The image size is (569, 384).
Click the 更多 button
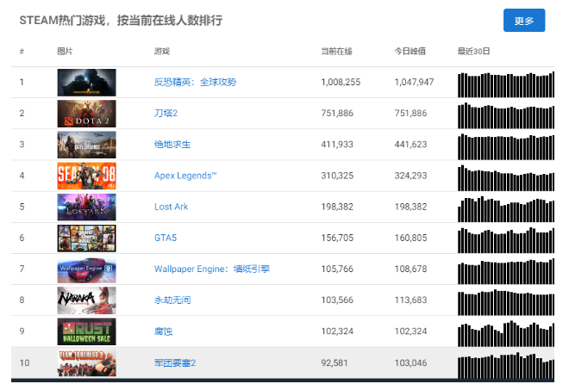point(524,21)
